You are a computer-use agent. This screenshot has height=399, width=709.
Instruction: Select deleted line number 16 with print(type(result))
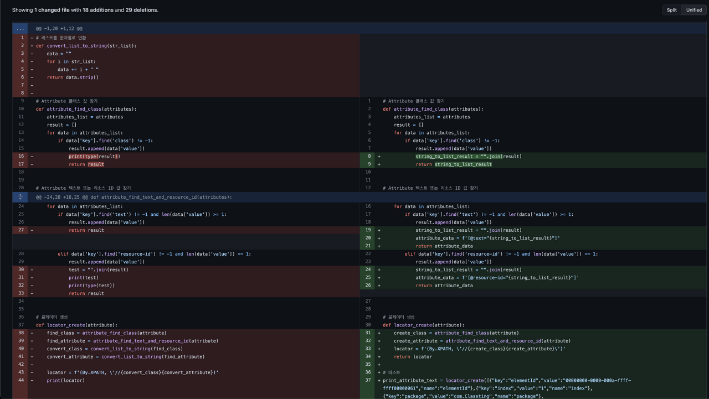point(21,157)
